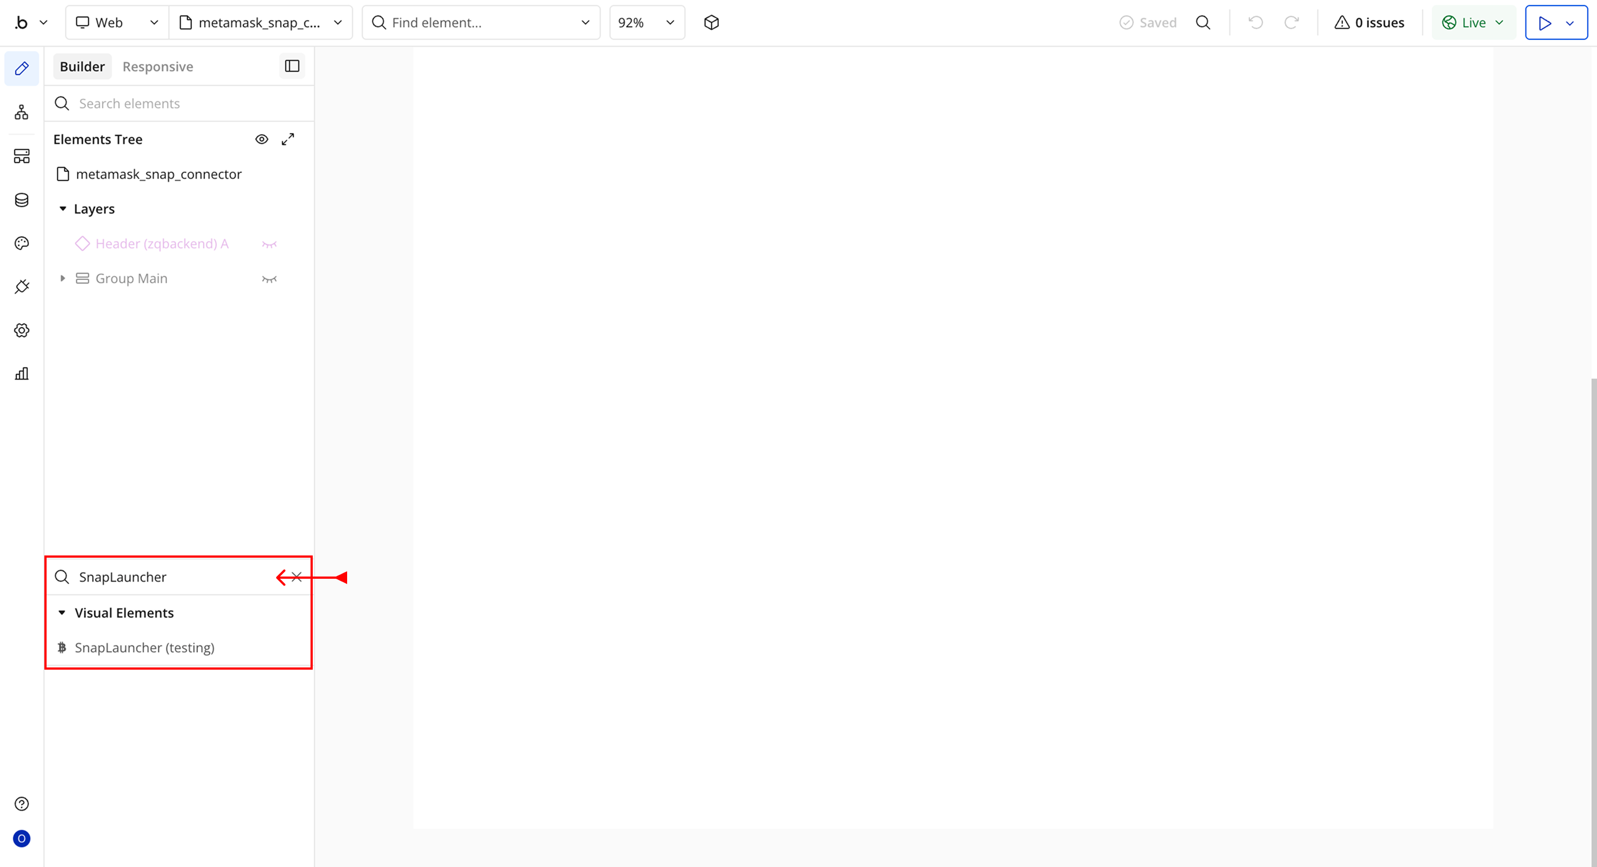1597x867 pixels.
Task: Open the Styles palette icon
Action: click(22, 243)
